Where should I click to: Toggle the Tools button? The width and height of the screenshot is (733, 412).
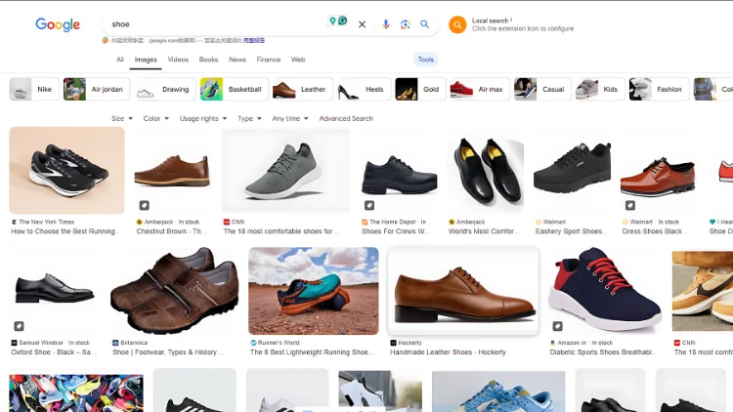[425, 60]
